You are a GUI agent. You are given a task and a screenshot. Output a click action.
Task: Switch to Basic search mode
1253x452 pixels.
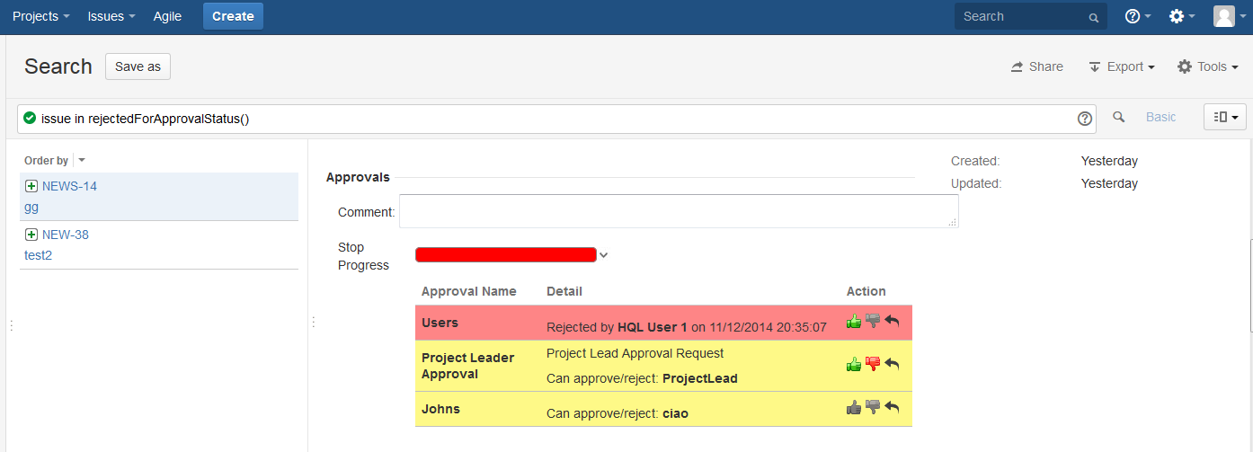click(x=1160, y=117)
